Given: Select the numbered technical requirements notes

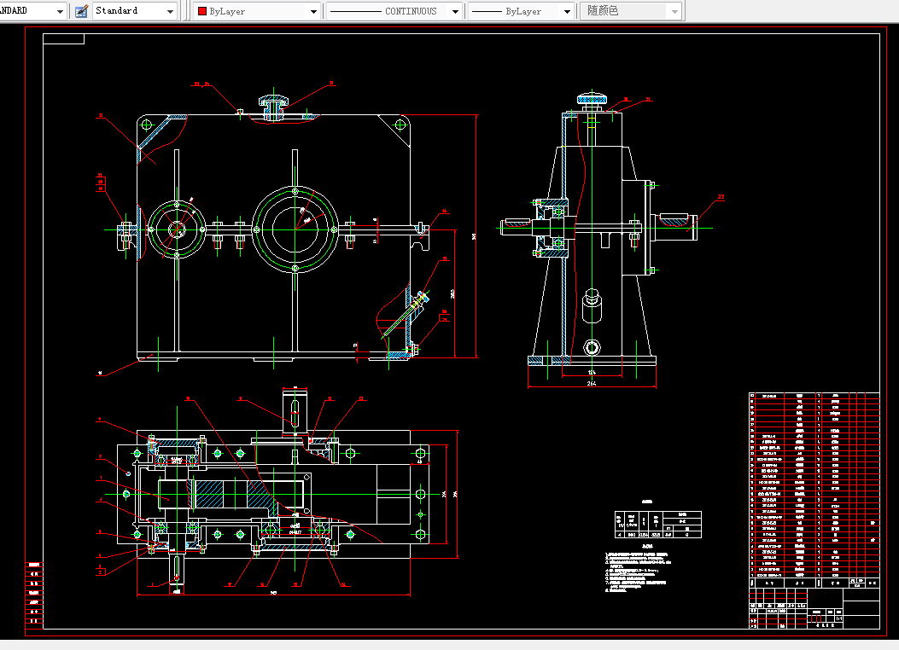Looking at the screenshot, I should (x=638, y=572).
